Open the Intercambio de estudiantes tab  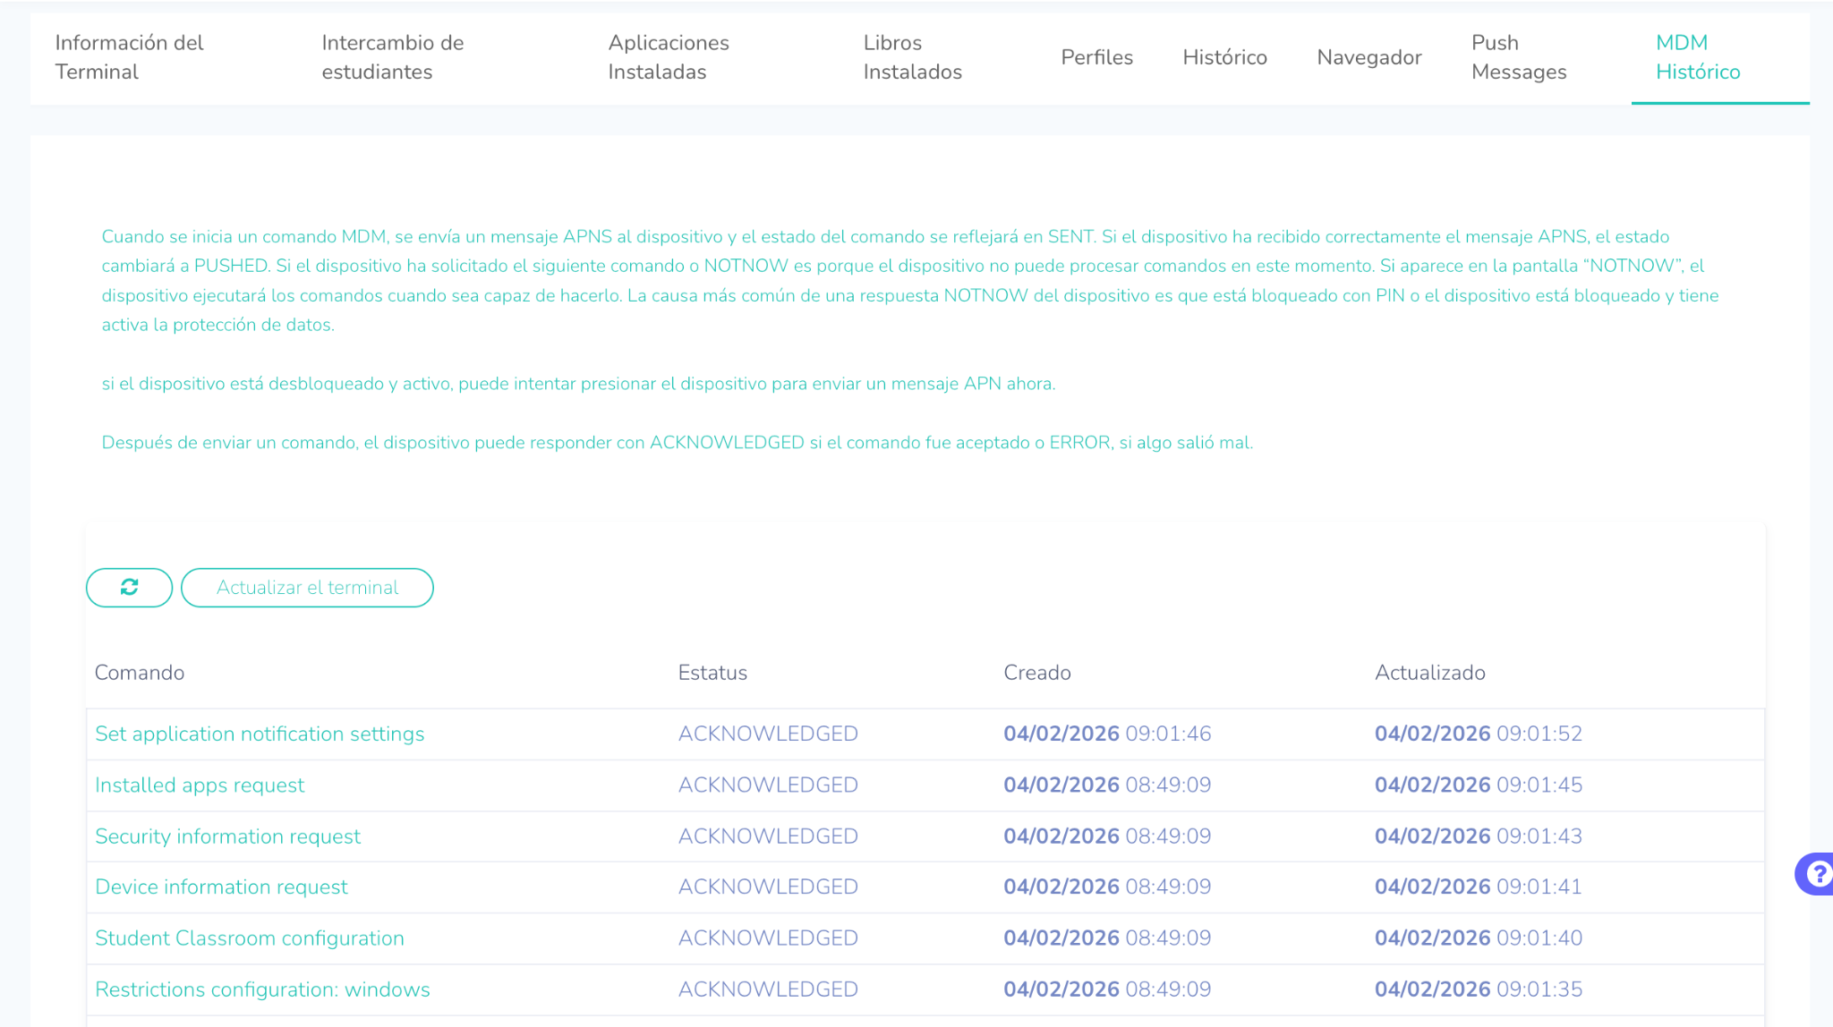392,57
